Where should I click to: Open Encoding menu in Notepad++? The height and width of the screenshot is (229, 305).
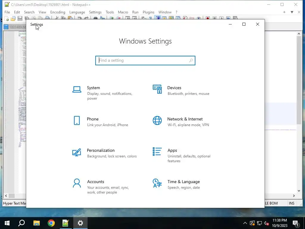click(x=57, y=12)
